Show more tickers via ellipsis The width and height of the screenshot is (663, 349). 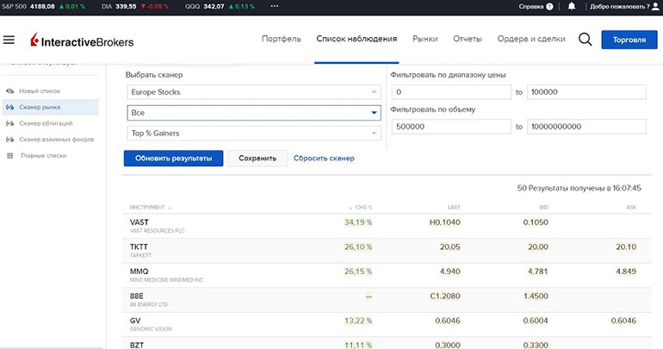(275, 6)
